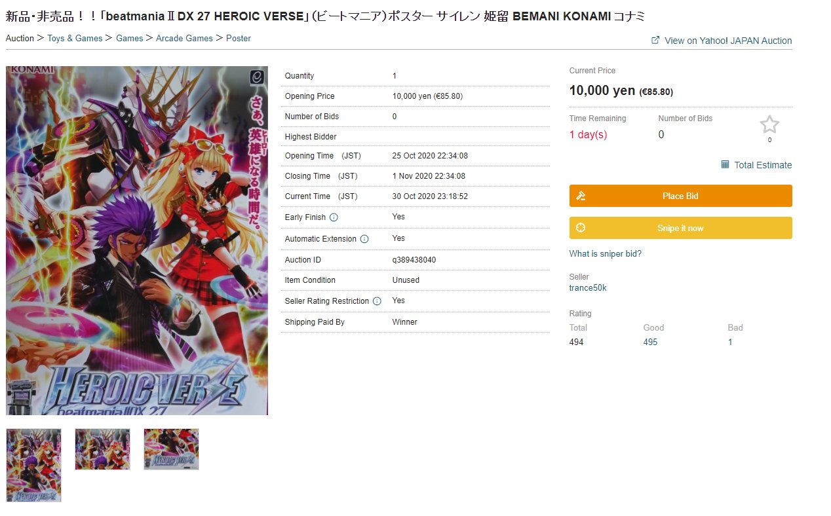View seller trance50k profile

coord(588,288)
